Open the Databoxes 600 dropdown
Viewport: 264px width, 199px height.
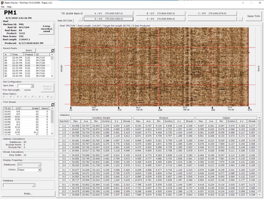point(39,165)
